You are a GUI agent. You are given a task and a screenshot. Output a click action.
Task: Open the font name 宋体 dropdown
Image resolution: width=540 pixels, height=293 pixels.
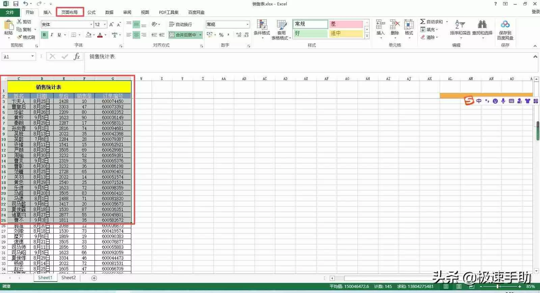click(91, 24)
